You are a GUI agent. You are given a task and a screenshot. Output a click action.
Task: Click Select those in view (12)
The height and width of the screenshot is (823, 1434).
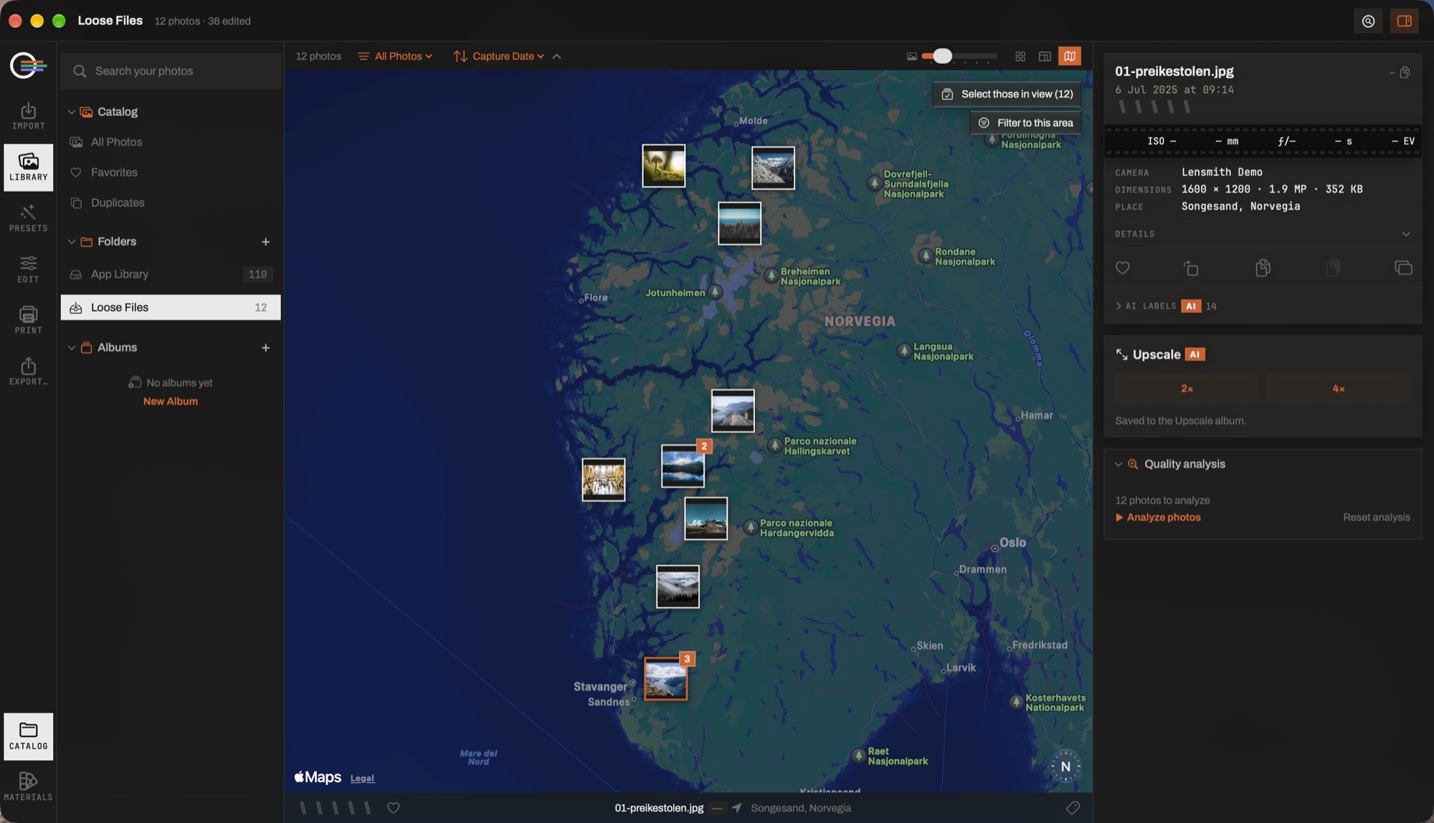pyautogui.click(x=1007, y=94)
